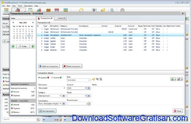Open the Edit menu
191x124 pixels.
pos(9,6)
